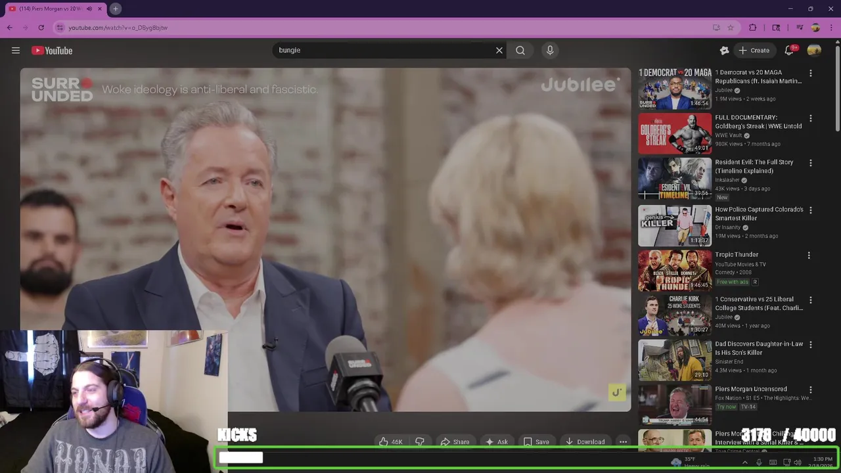Open the Tropic Thunder movie title
This screenshot has height=473, width=841.
(x=737, y=255)
